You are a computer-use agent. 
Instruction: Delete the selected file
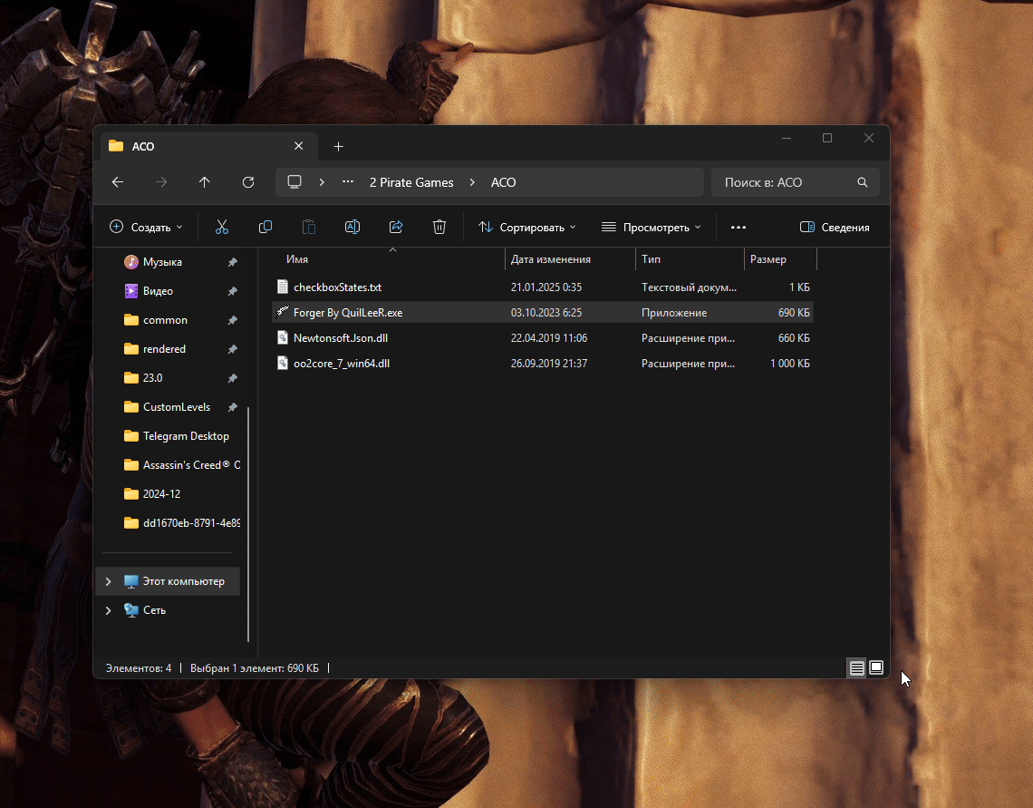point(439,227)
